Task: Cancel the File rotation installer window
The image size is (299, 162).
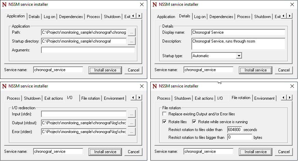Action: point(284,152)
